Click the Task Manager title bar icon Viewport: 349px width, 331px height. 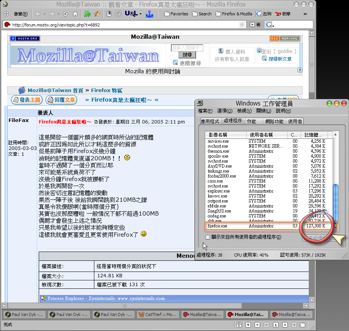[x=200, y=103]
